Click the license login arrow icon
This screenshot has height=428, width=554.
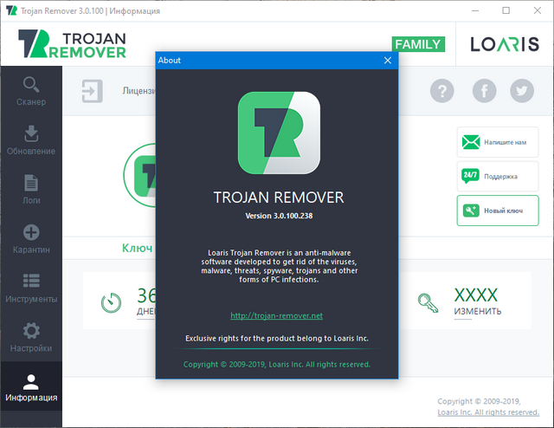93,91
